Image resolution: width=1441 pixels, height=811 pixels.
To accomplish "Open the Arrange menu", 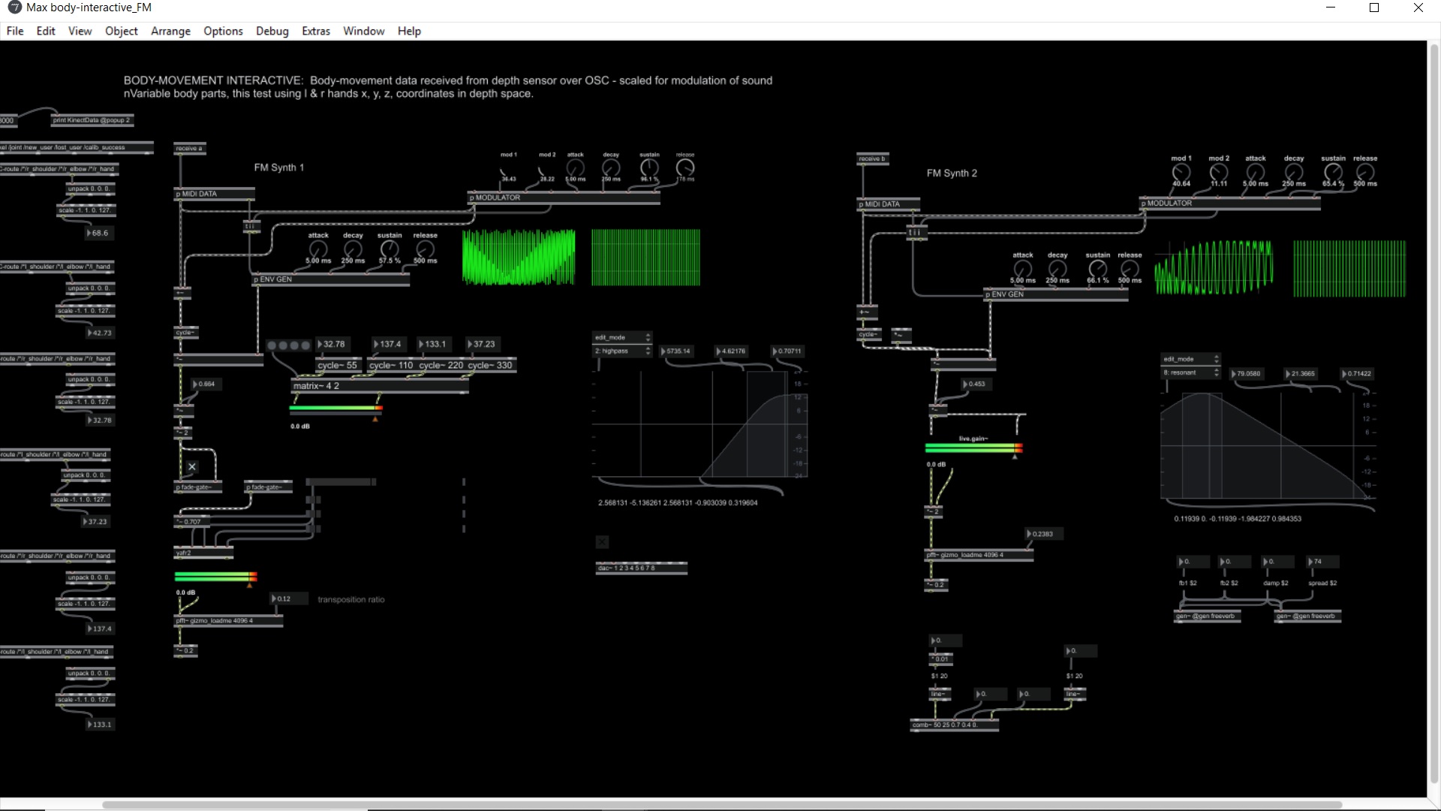I will coord(170,31).
